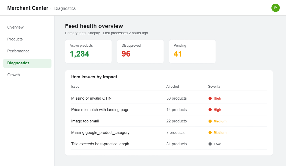Click '53 products' in GTIN row
This screenshot has height=166, width=286.
(x=177, y=98)
